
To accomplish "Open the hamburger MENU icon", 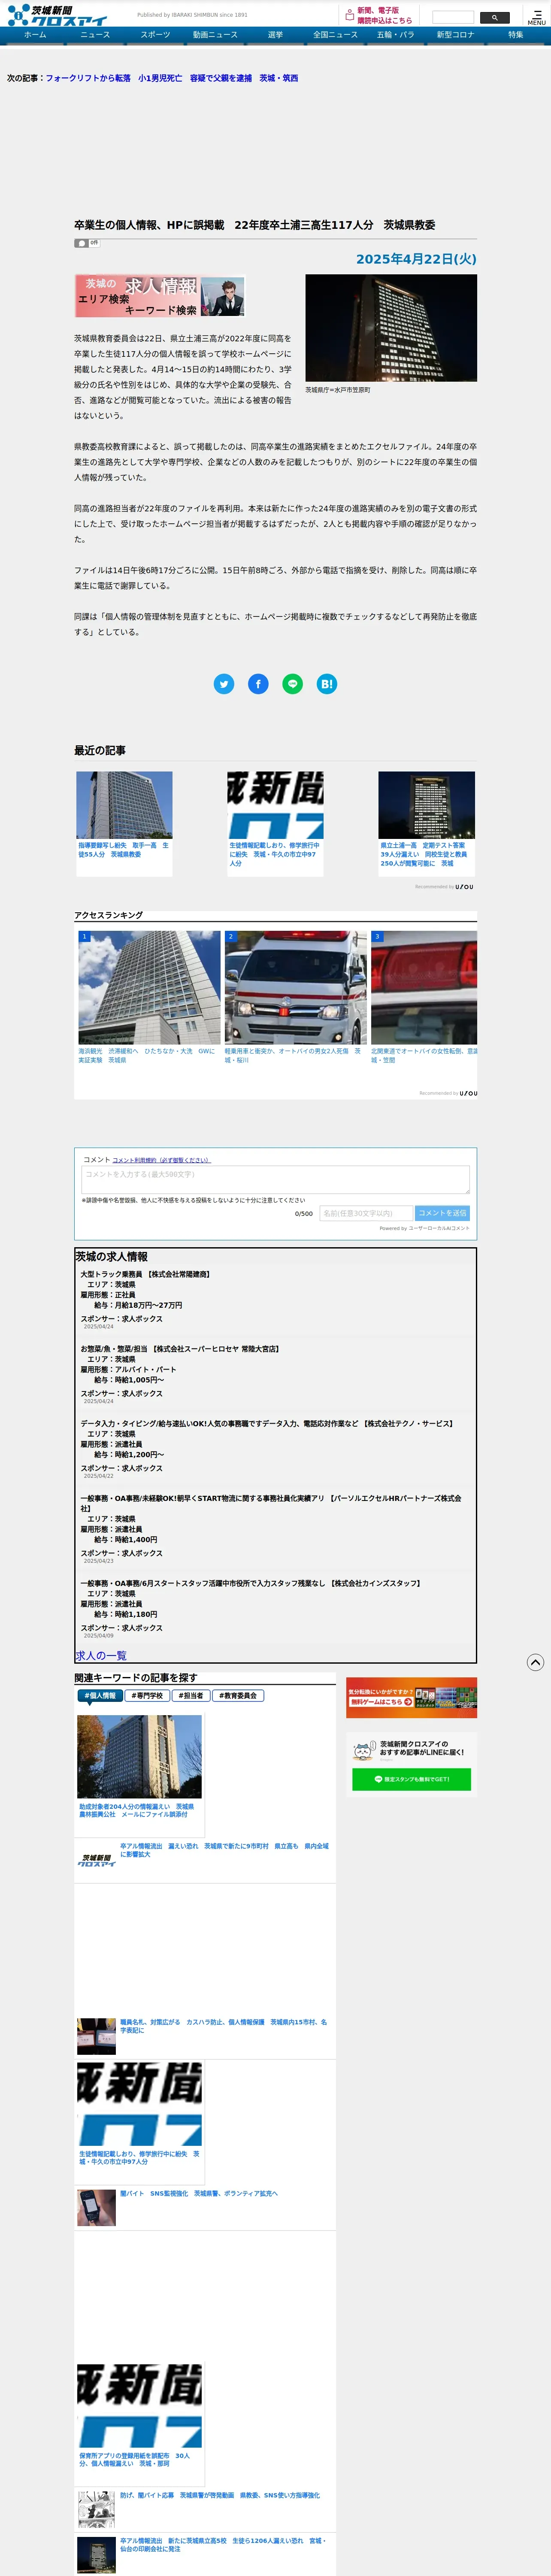I will [537, 17].
